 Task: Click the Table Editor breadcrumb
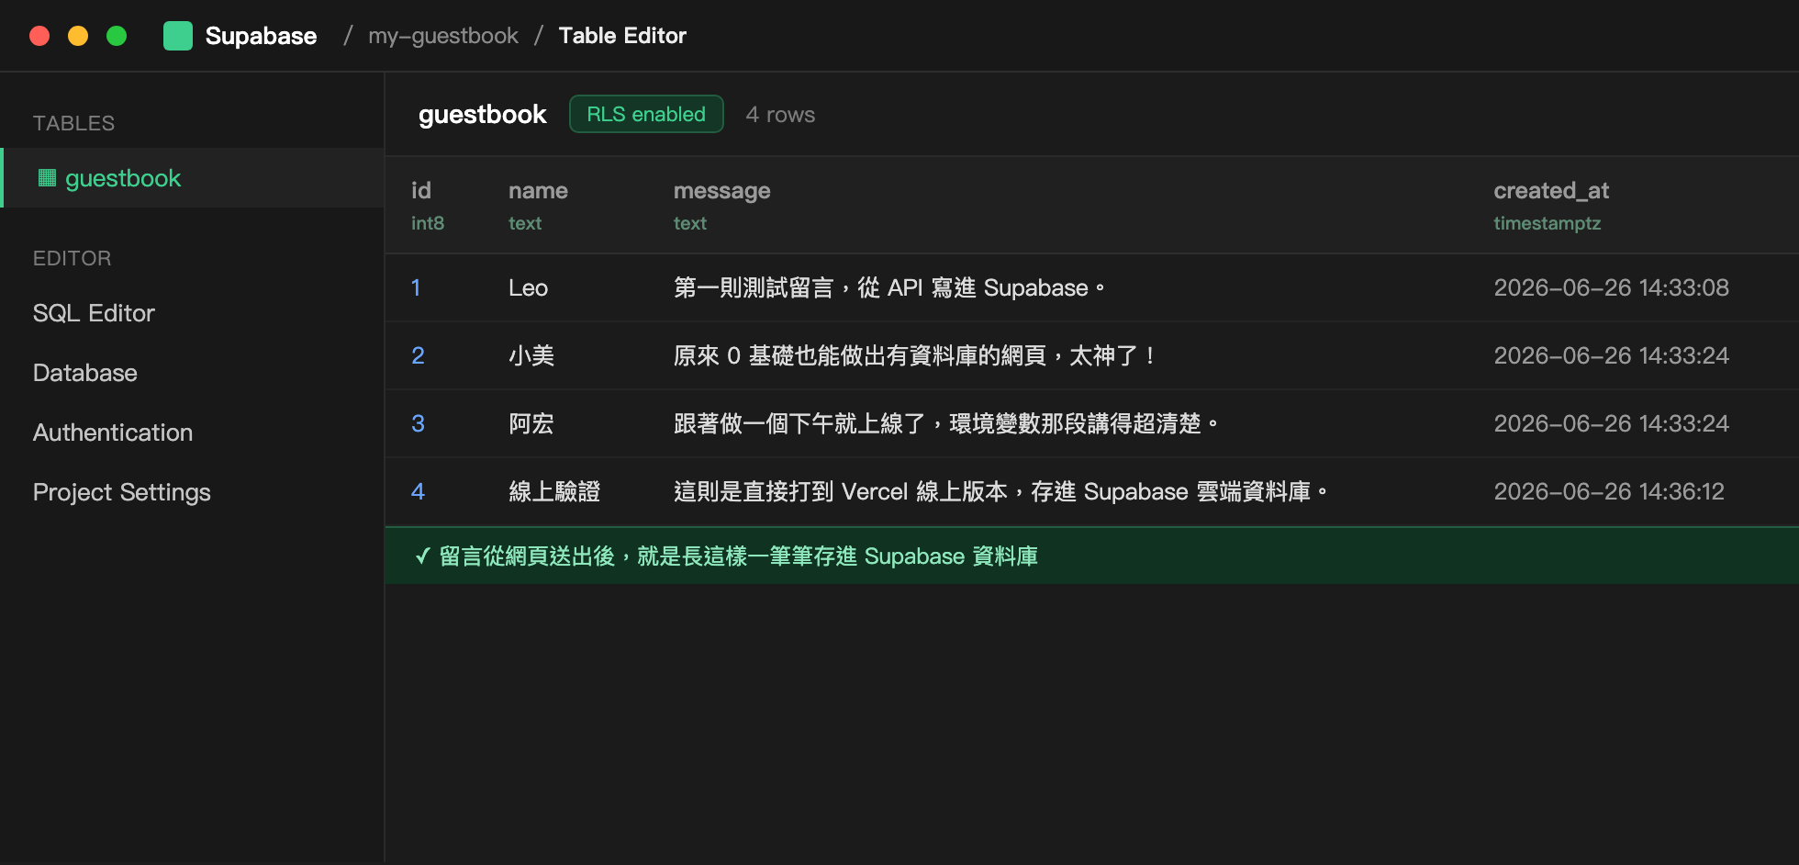pyautogui.click(x=622, y=36)
